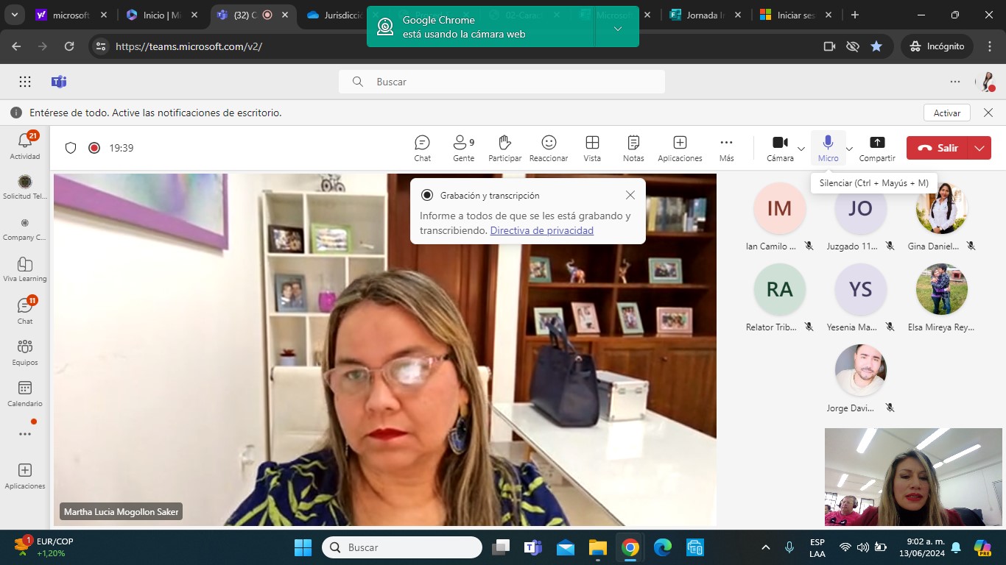
Task: Select participant tile Gina Daniel
Action: pyautogui.click(x=942, y=217)
